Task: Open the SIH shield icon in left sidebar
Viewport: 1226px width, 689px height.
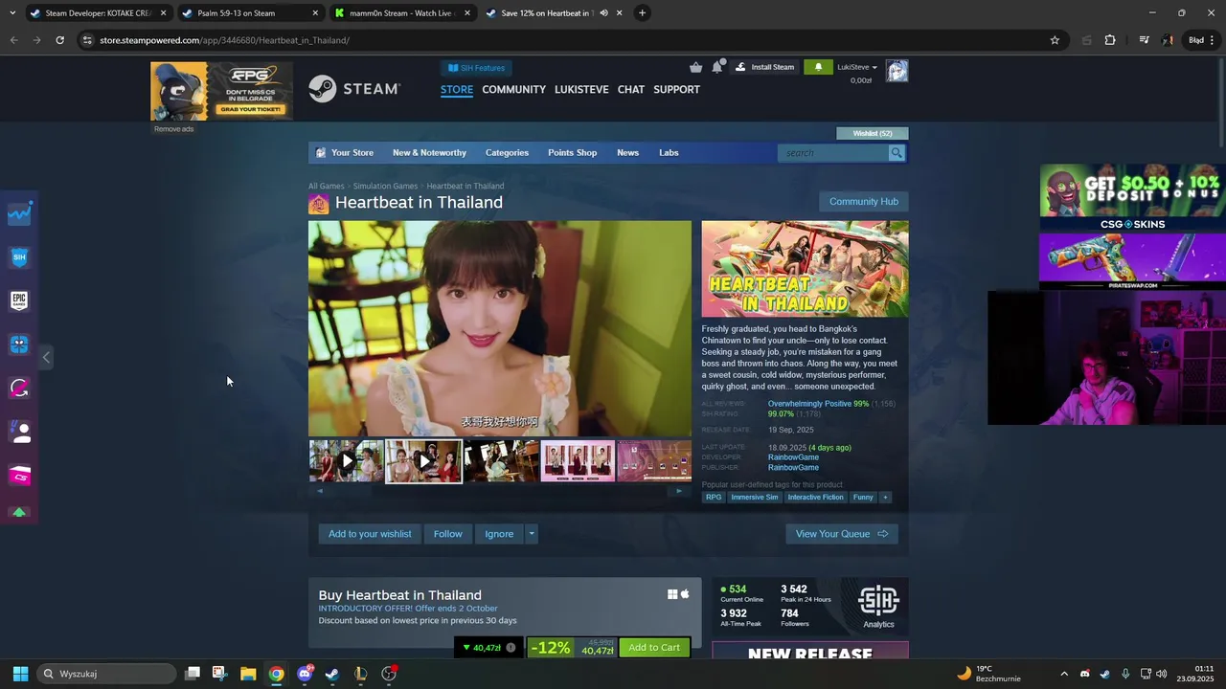Action: click(19, 257)
